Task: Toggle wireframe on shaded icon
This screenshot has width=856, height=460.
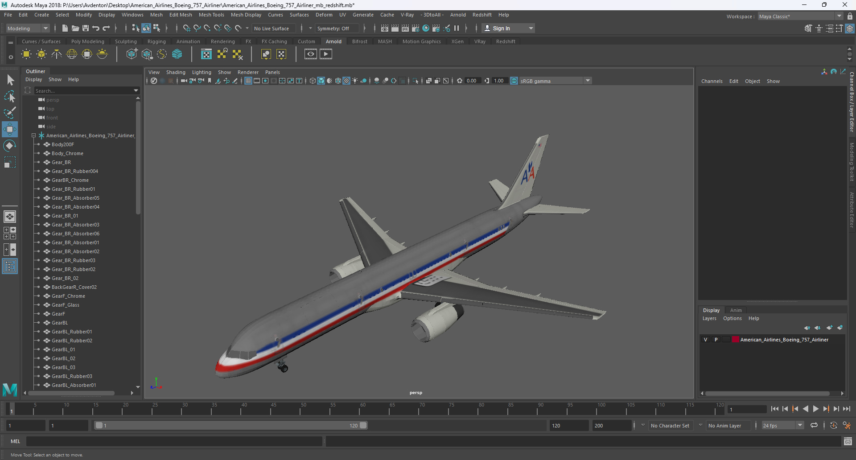Action: tap(338, 81)
